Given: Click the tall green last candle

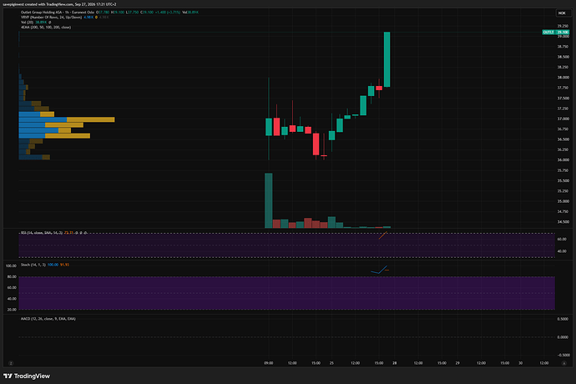Looking at the screenshot, I should pyautogui.click(x=387, y=59).
